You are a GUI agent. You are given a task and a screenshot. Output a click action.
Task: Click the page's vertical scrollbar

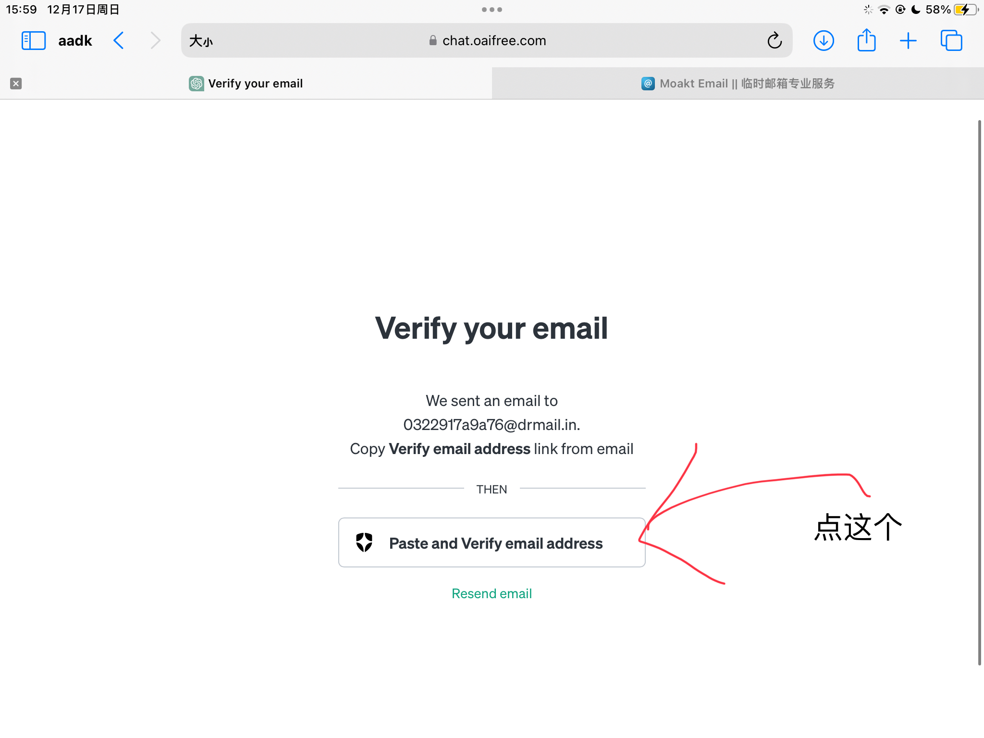pyautogui.click(x=979, y=392)
